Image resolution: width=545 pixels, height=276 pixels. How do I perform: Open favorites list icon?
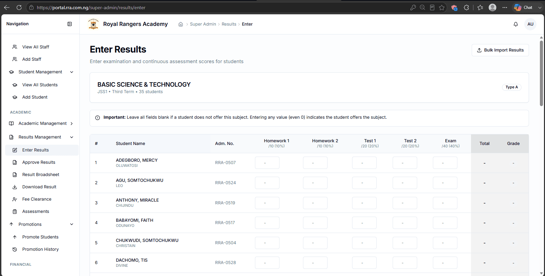480,8
